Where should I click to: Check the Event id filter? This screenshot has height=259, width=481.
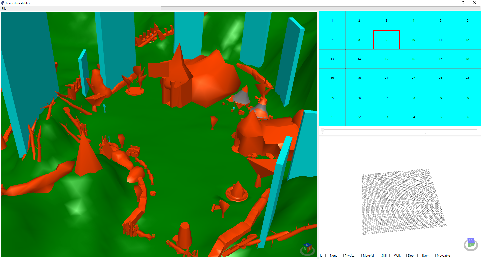click(419, 256)
